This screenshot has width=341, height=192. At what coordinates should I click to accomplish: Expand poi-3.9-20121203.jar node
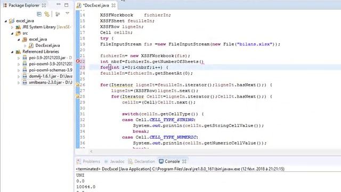click(x=19, y=58)
